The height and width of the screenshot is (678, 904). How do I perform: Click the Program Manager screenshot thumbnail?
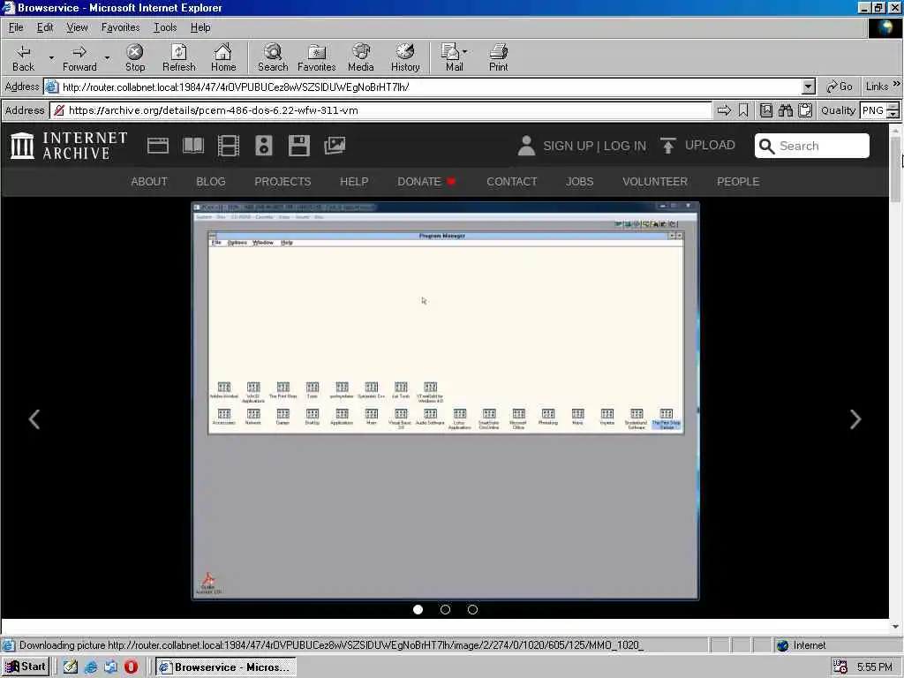pos(445,402)
